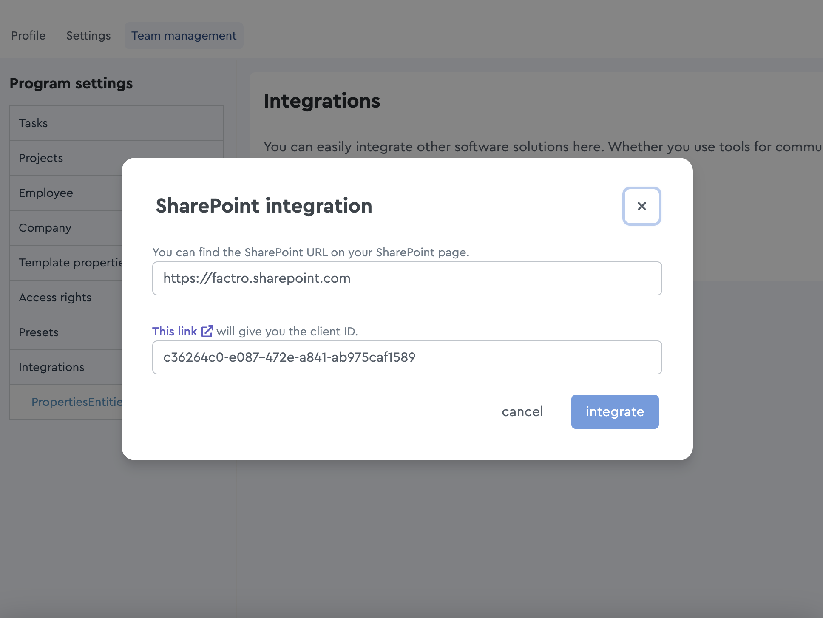The width and height of the screenshot is (823, 618).
Task: Click the SharePoint URL hint text
Action: pos(311,252)
